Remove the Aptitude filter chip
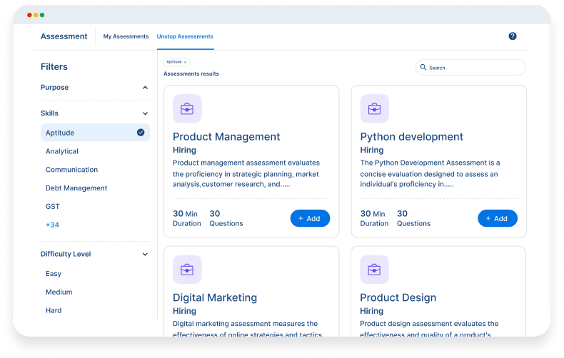Image resolution: width=564 pixels, height=358 pixels. pos(185,63)
